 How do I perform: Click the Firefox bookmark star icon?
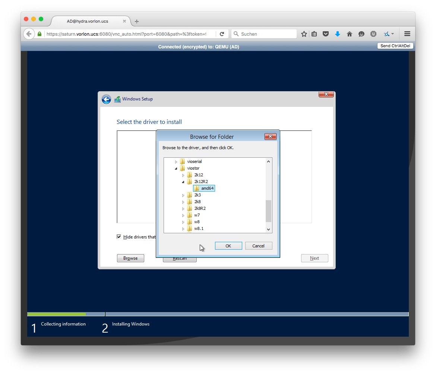pyautogui.click(x=304, y=34)
